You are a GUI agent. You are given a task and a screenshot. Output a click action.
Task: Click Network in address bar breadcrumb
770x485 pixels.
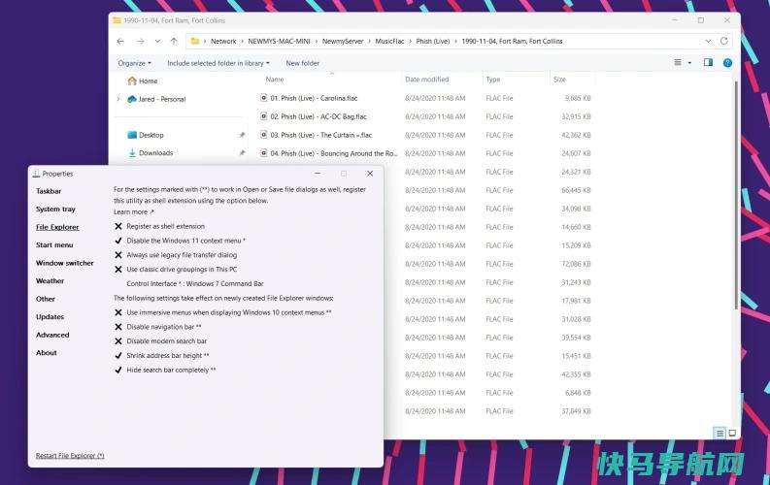223,41
